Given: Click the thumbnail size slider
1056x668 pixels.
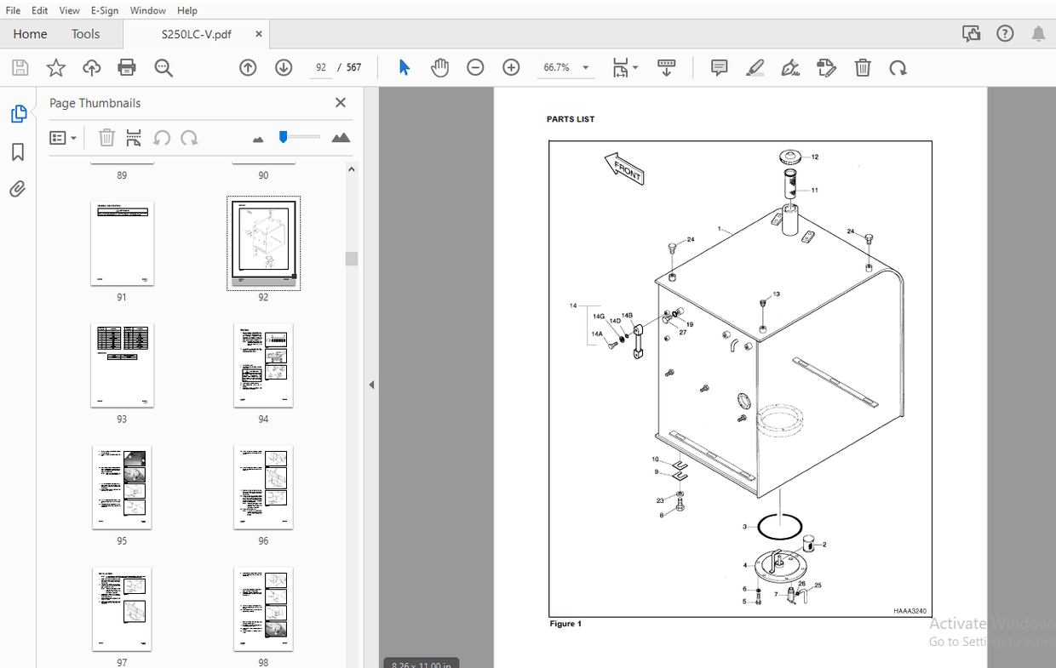Looking at the screenshot, I should (x=300, y=137).
